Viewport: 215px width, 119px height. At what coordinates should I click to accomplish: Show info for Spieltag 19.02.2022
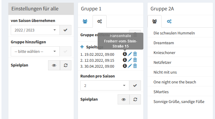click(x=125, y=54)
